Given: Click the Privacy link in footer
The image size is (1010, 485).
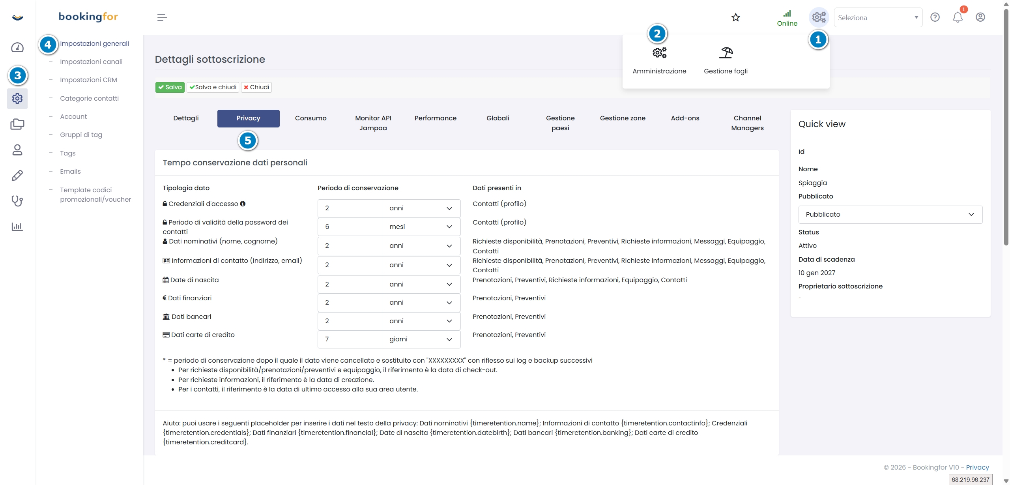Looking at the screenshot, I should pyautogui.click(x=977, y=467).
